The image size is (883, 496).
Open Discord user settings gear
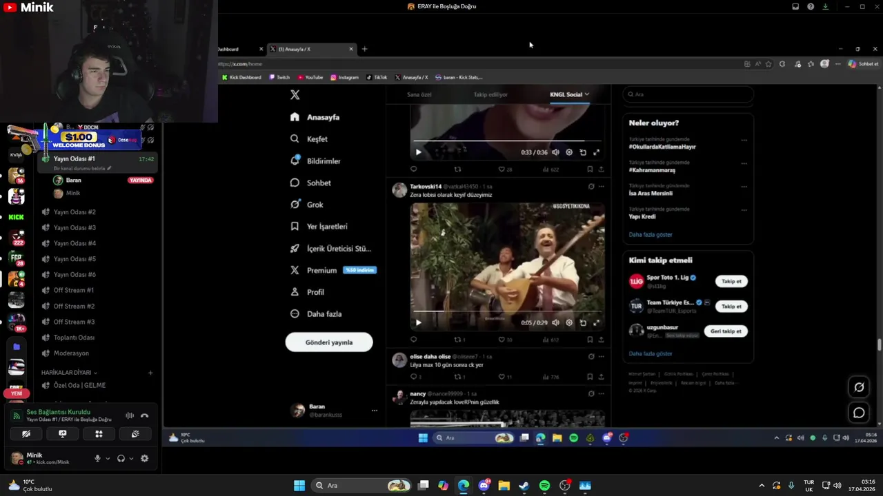point(144,459)
